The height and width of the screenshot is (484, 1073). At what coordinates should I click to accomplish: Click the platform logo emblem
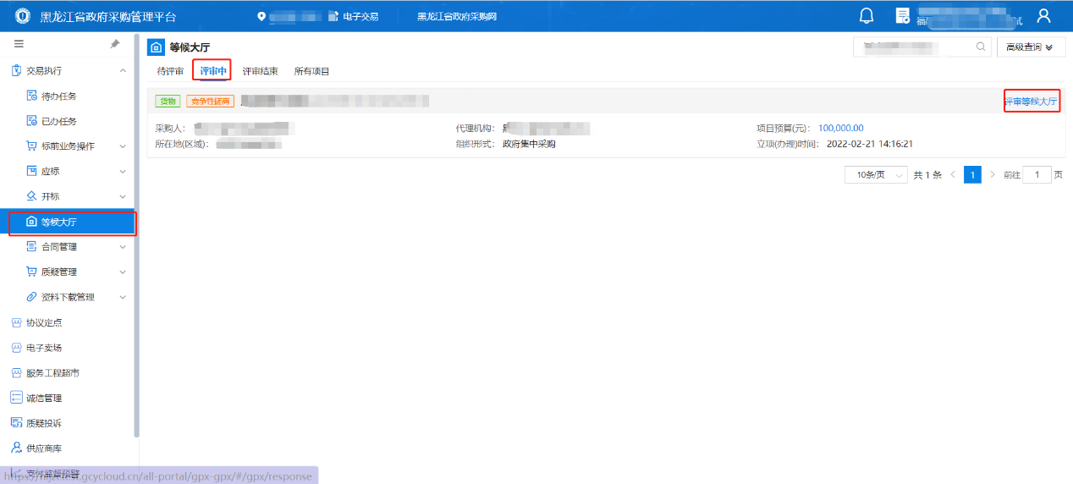click(22, 16)
